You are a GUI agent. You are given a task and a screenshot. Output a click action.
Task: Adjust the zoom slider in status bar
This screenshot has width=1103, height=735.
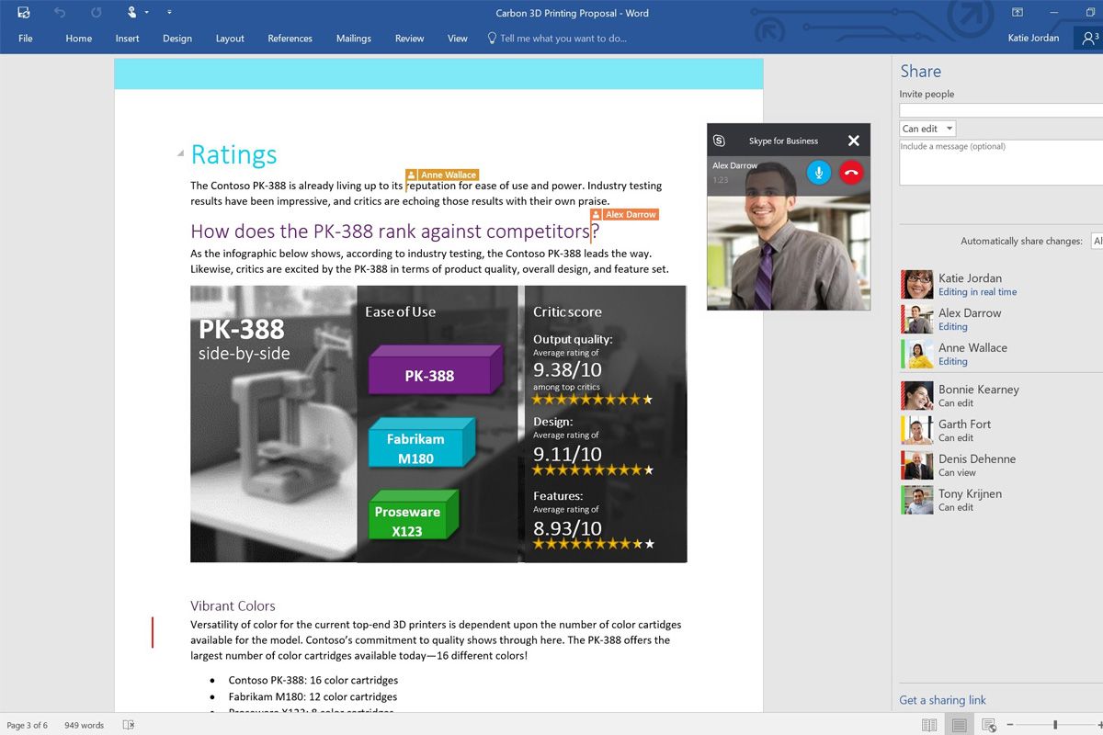pos(1055,725)
